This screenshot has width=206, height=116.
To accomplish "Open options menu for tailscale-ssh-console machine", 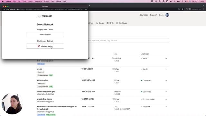I will pos(166,107).
